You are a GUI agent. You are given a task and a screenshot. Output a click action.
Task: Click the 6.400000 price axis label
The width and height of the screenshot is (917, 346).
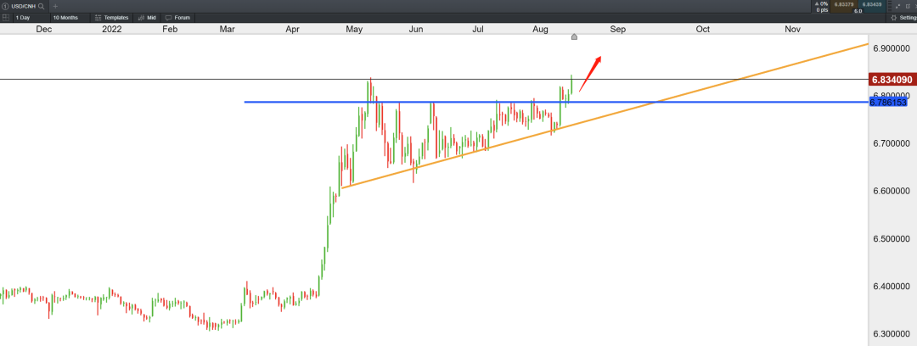(891, 287)
